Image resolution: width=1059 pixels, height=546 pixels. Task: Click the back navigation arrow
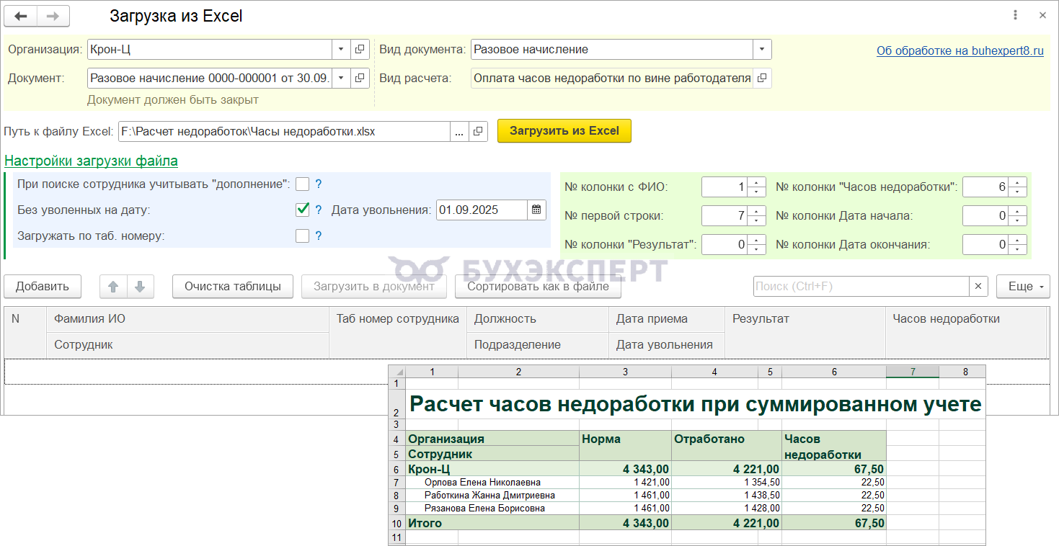(x=21, y=16)
